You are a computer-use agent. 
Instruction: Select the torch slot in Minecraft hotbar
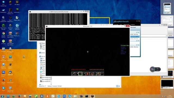click(x=95, y=74)
